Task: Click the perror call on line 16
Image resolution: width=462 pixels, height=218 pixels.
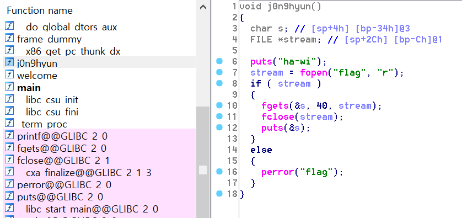Action: [278, 172]
